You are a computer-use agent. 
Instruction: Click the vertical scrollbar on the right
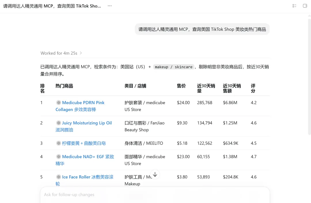pyautogui.click(x=309, y=76)
